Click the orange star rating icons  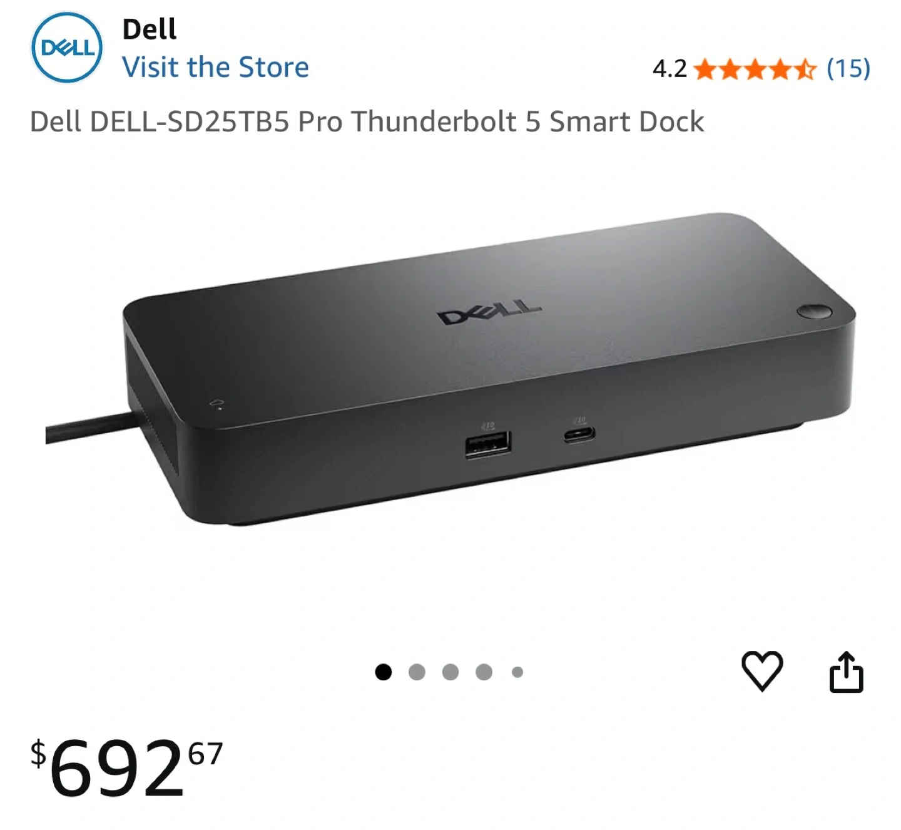click(x=755, y=69)
